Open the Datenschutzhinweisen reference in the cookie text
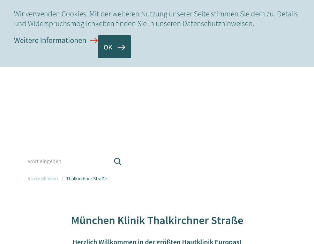This screenshot has height=244, width=314. click(x=217, y=23)
